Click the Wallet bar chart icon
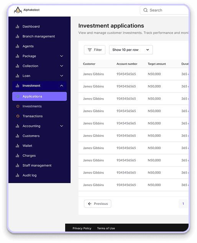The width and height of the screenshot is (197, 243). click(17, 146)
